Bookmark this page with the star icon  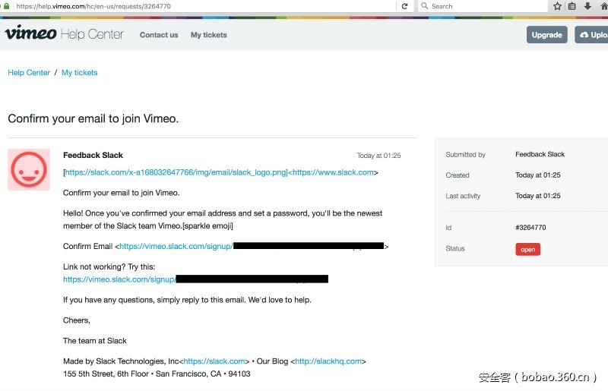coord(557,6)
